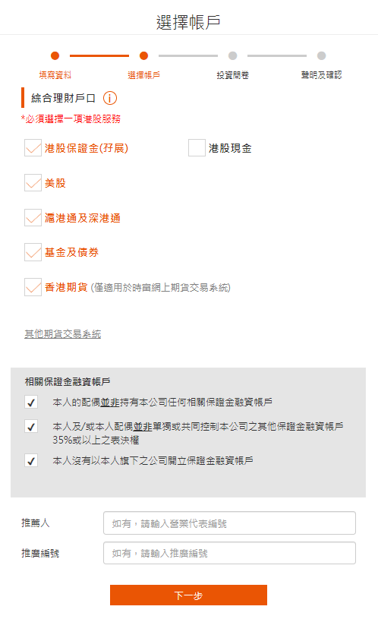The width and height of the screenshot is (378, 619).
Task: Go to the 填寫資料 step dot
Action: [x=55, y=55]
